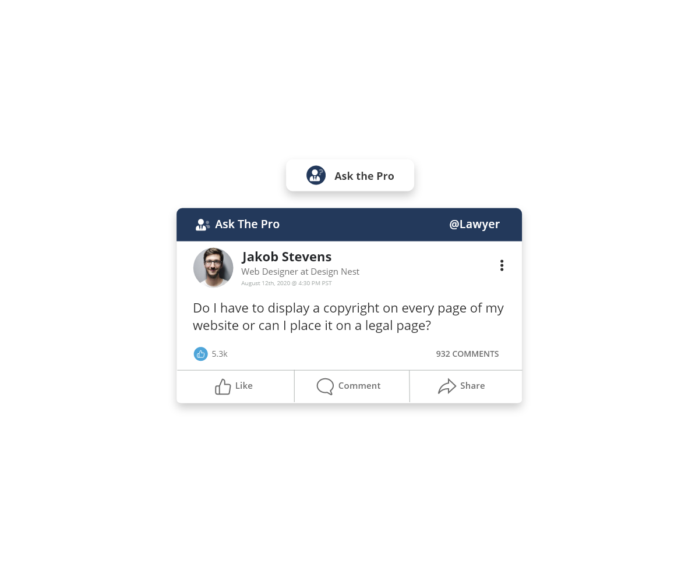Click the Jakob Stevens name
The image size is (699, 582).
click(x=287, y=257)
